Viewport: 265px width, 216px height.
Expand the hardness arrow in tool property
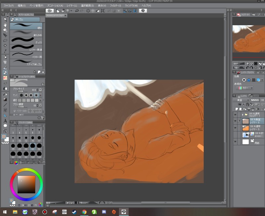click(x=40, y=101)
